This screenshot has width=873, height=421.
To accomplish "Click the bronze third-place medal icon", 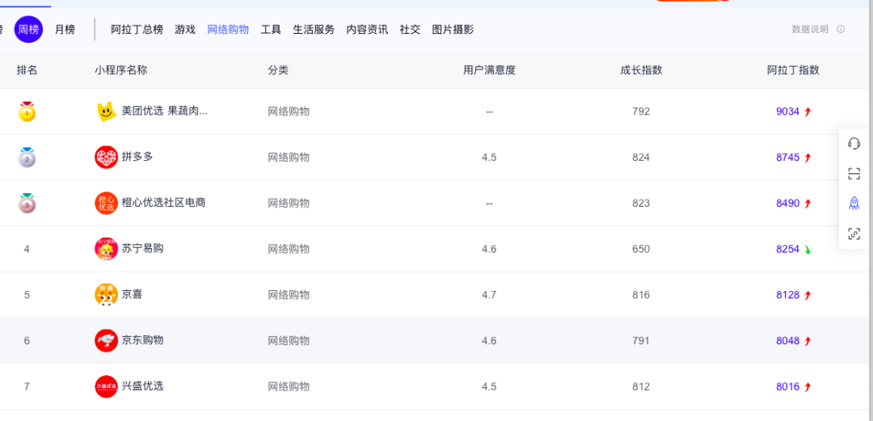I will (27, 204).
